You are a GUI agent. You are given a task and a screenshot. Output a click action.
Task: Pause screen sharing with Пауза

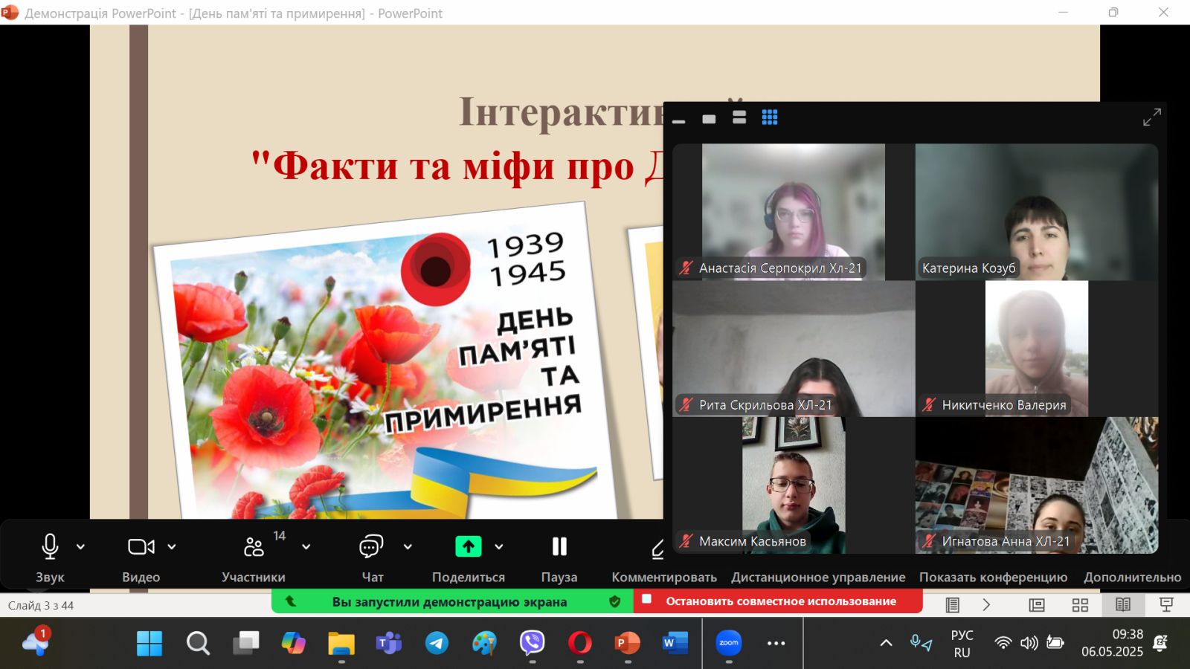click(559, 547)
